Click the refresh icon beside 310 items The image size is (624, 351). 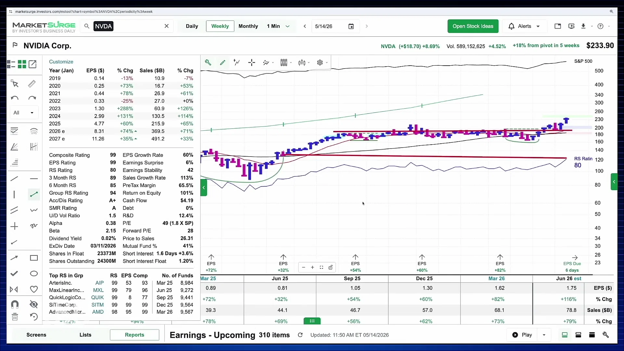coord(300,335)
